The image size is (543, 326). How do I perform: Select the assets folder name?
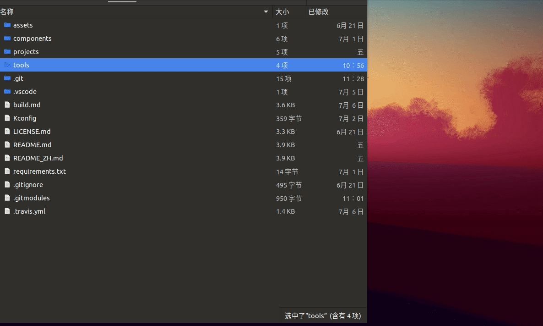(x=23, y=25)
